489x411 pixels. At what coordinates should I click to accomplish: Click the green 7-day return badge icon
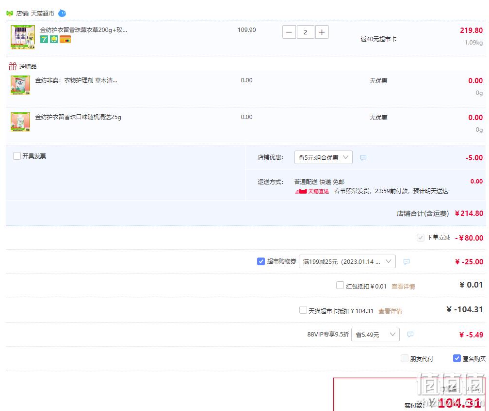[44, 40]
